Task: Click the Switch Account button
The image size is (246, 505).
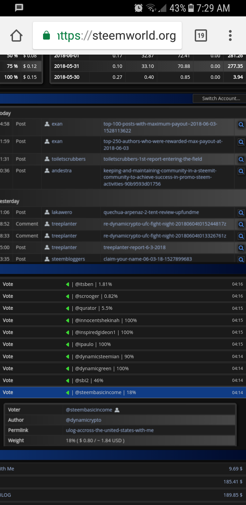Action: (x=219, y=98)
